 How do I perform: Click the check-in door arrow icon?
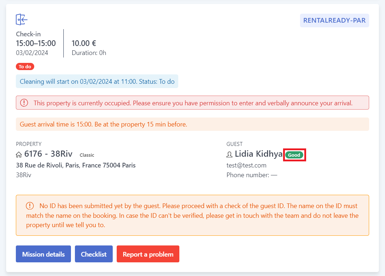22,19
